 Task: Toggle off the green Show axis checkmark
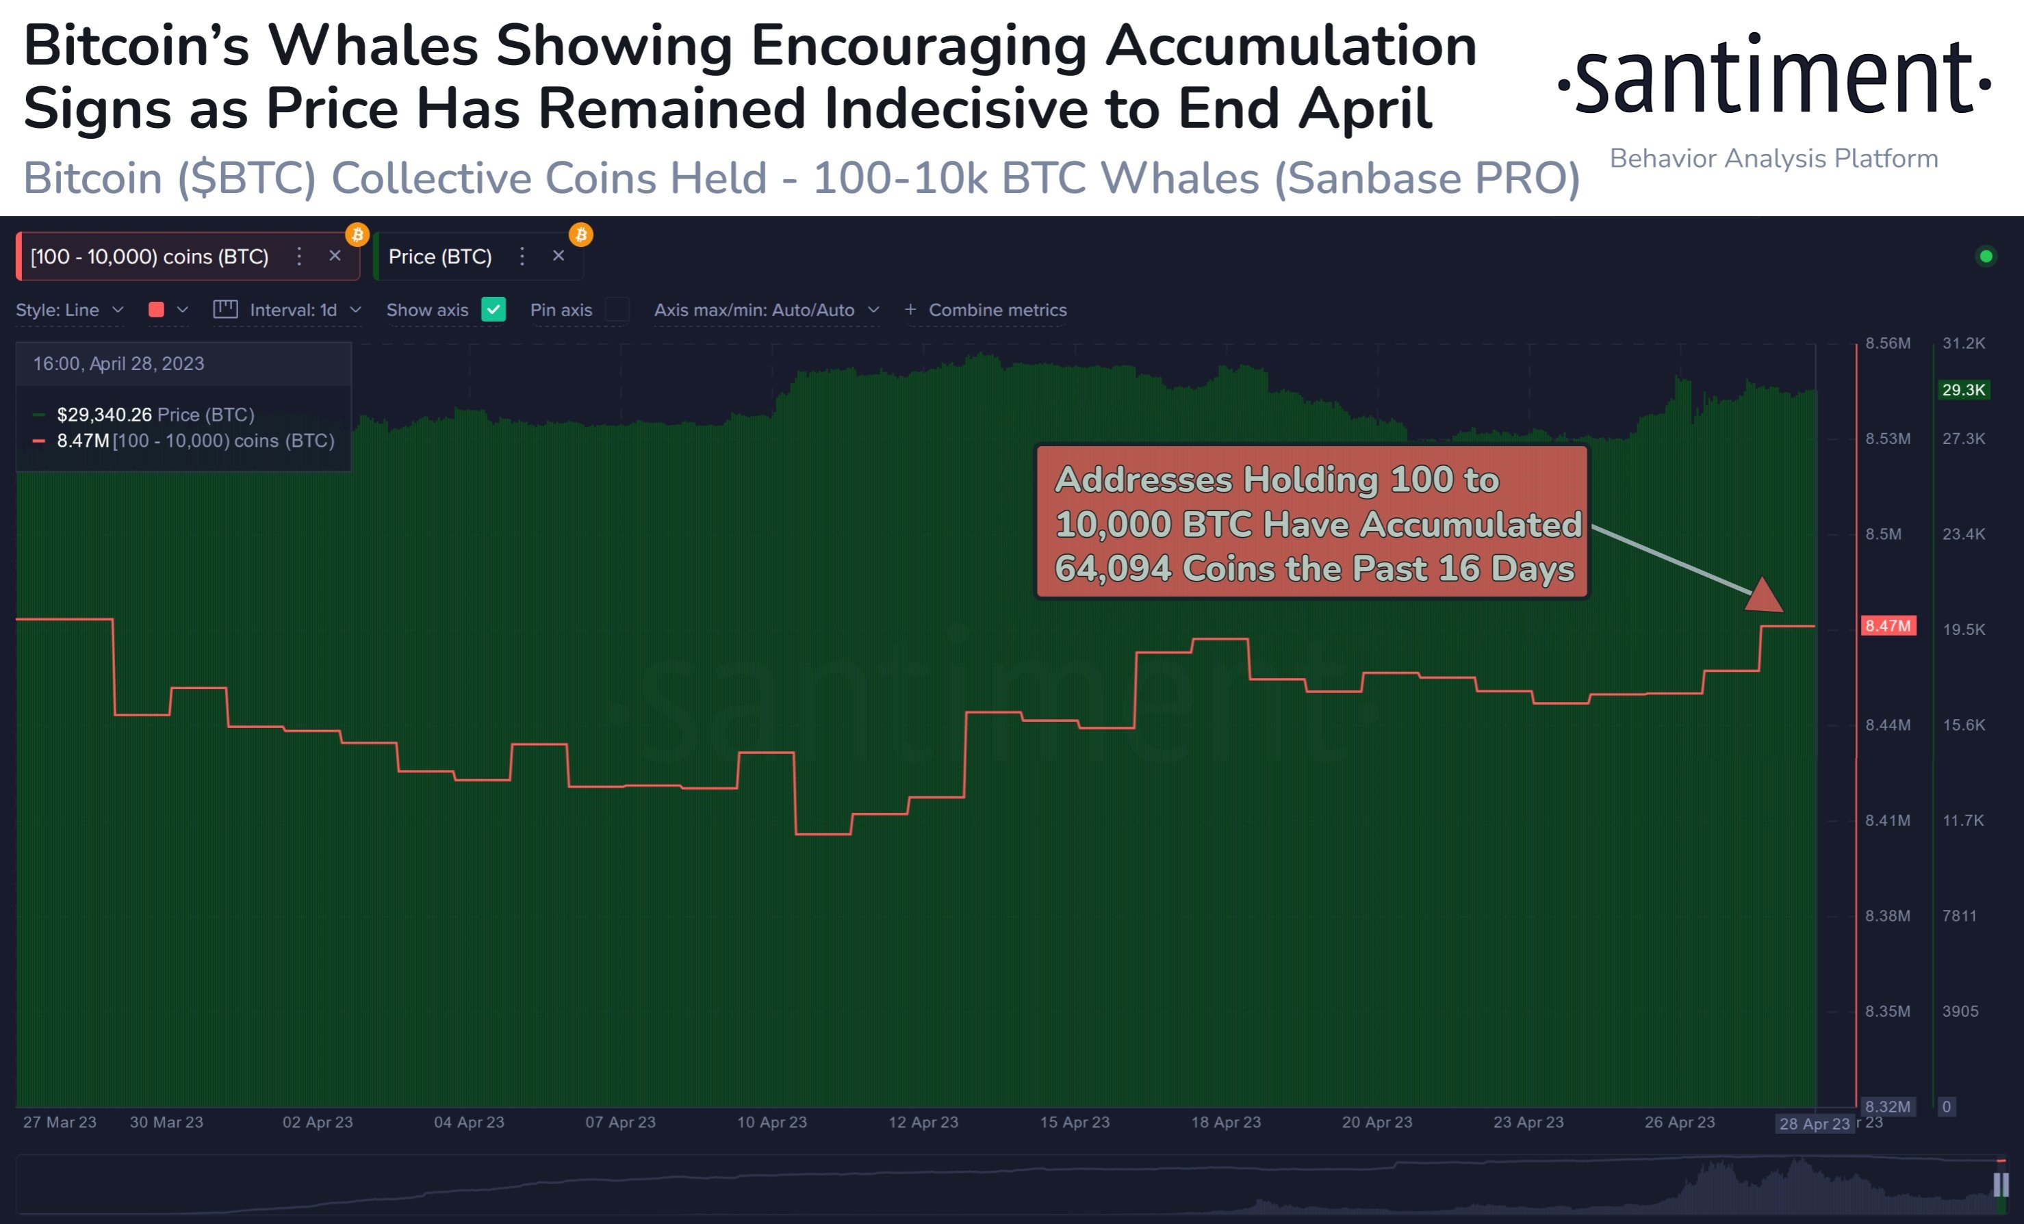494,311
